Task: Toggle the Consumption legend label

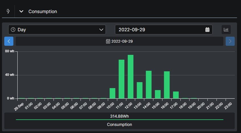Action: [x=120, y=124]
